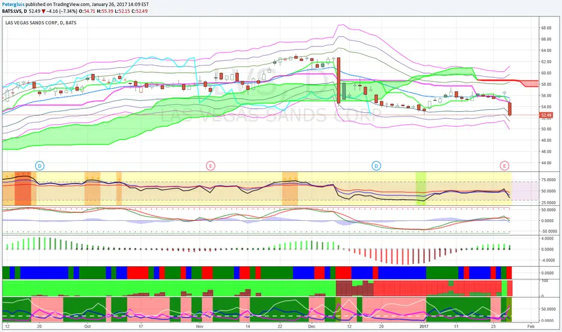Click the 23 date label on the time axis

[x=493, y=327]
